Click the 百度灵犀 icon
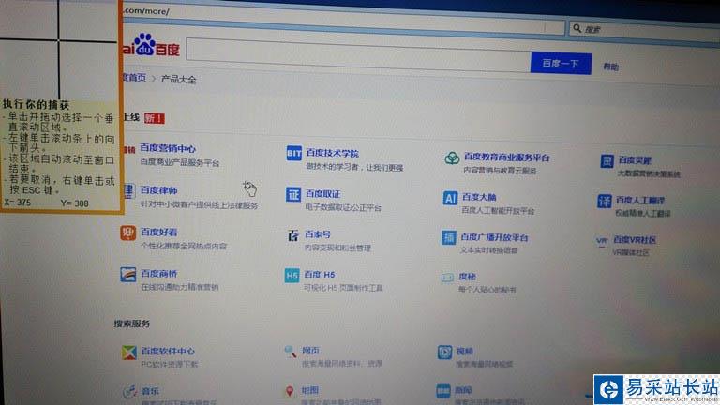720x405 pixels. pos(607,161)
